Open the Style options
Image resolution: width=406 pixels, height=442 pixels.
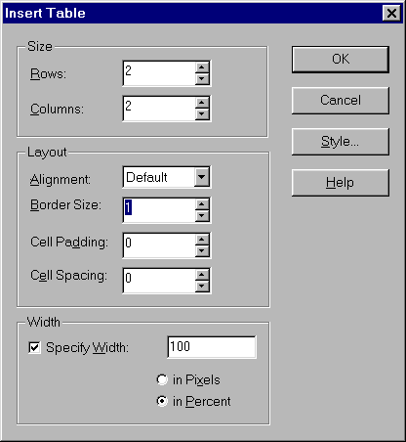341,142
